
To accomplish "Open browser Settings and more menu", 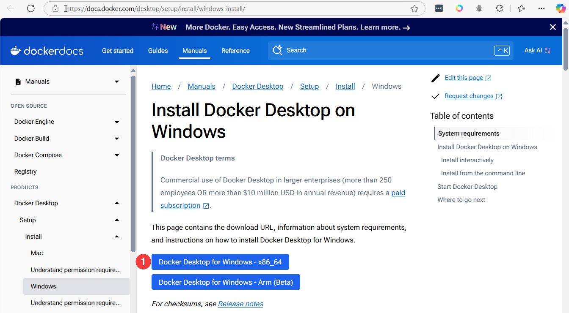I will (541, 8).
